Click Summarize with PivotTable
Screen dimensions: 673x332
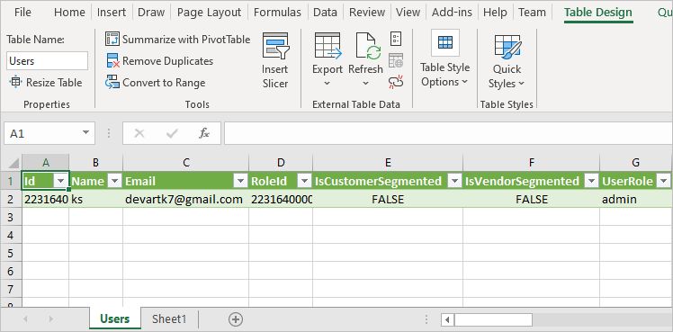(177, 40)
